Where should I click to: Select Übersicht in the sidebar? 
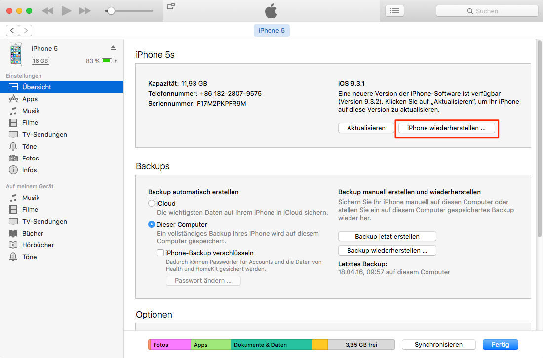click(62, 87)
